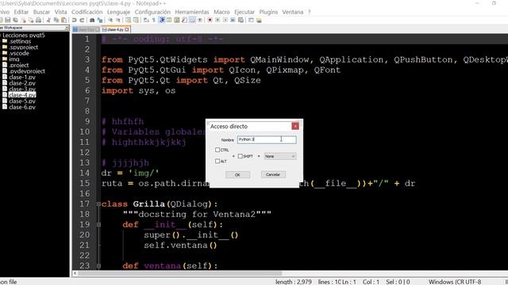Screen dimensions: 508x285
Task: Show all characters toolbar icon
Action: [153, 20]
